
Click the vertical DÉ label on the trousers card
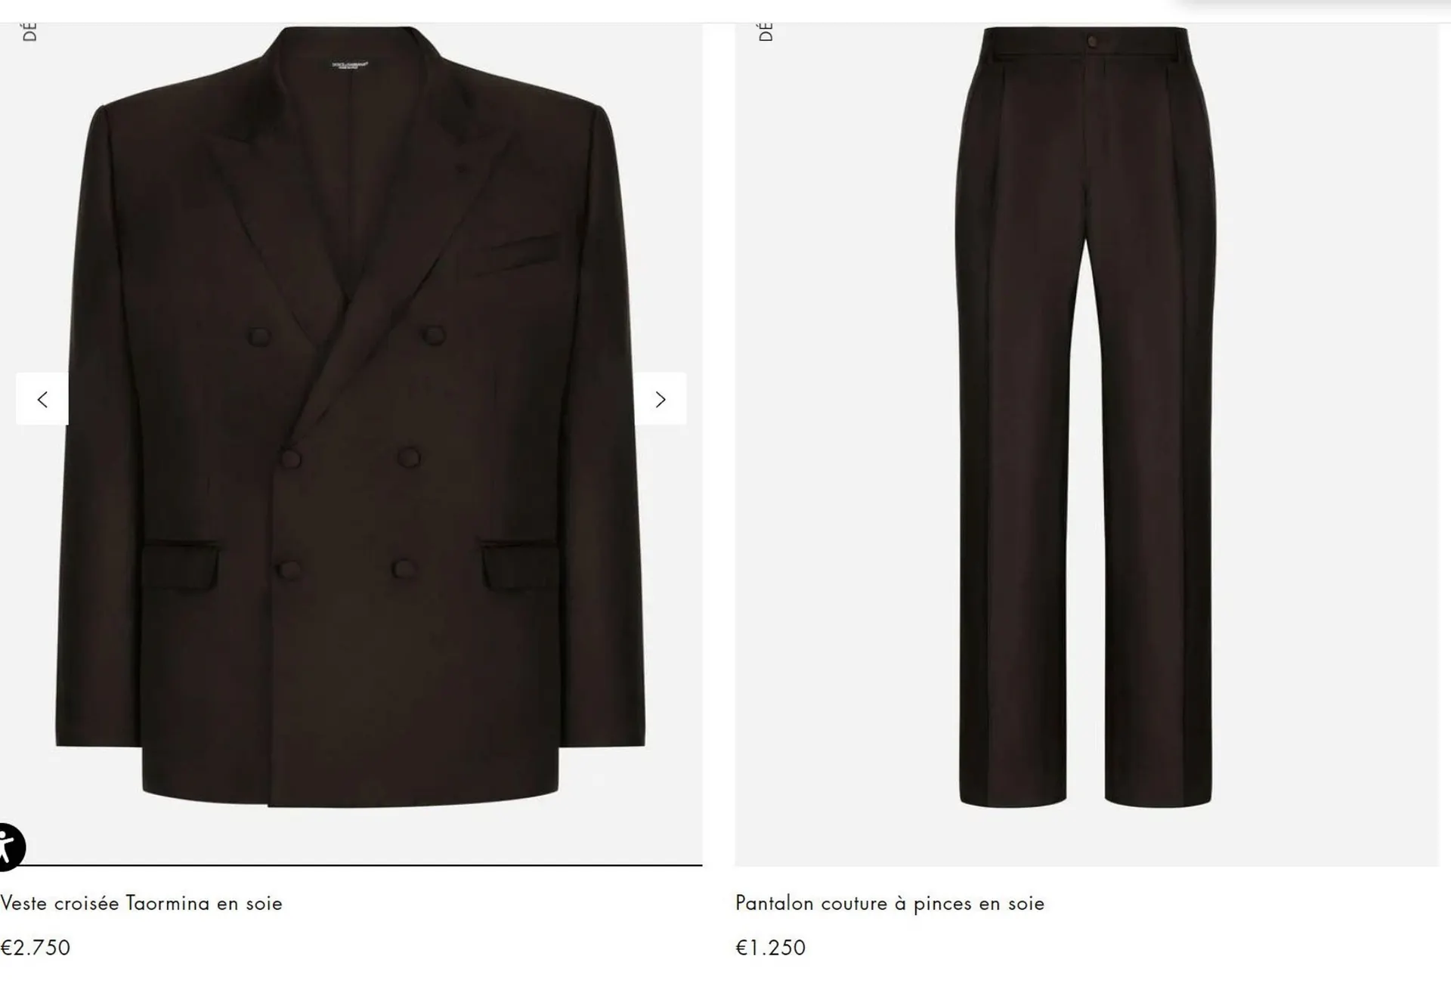(x=765, y=32)
